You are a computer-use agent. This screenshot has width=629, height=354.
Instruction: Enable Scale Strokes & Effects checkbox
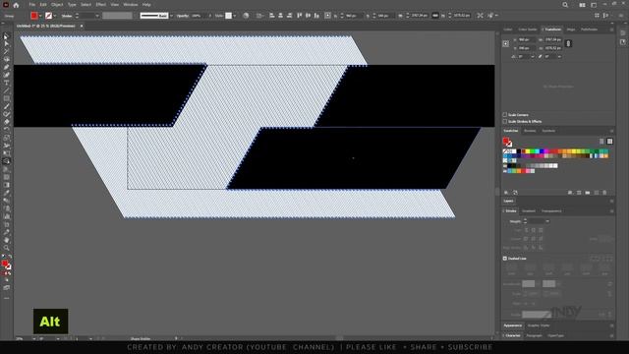tap(505, 121)
